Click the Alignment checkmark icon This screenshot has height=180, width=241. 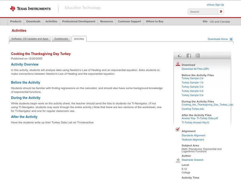click(x=178, y=129)
